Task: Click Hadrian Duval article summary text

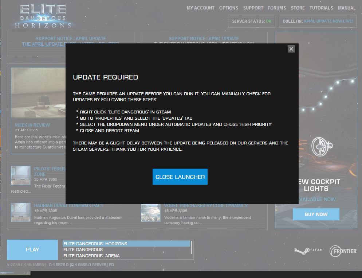Action: click(x=78, y=220)
